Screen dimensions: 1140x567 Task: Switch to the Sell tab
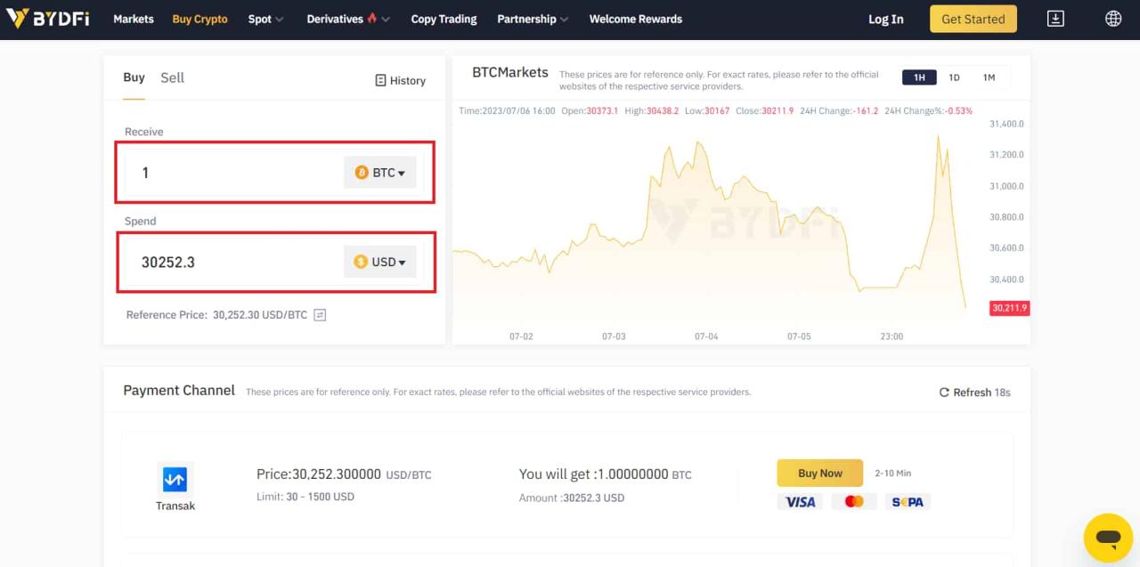coord(172,77)
